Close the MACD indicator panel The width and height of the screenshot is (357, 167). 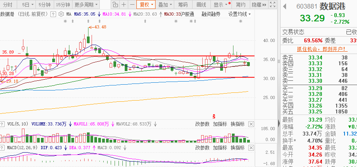[x=251, y=148]
